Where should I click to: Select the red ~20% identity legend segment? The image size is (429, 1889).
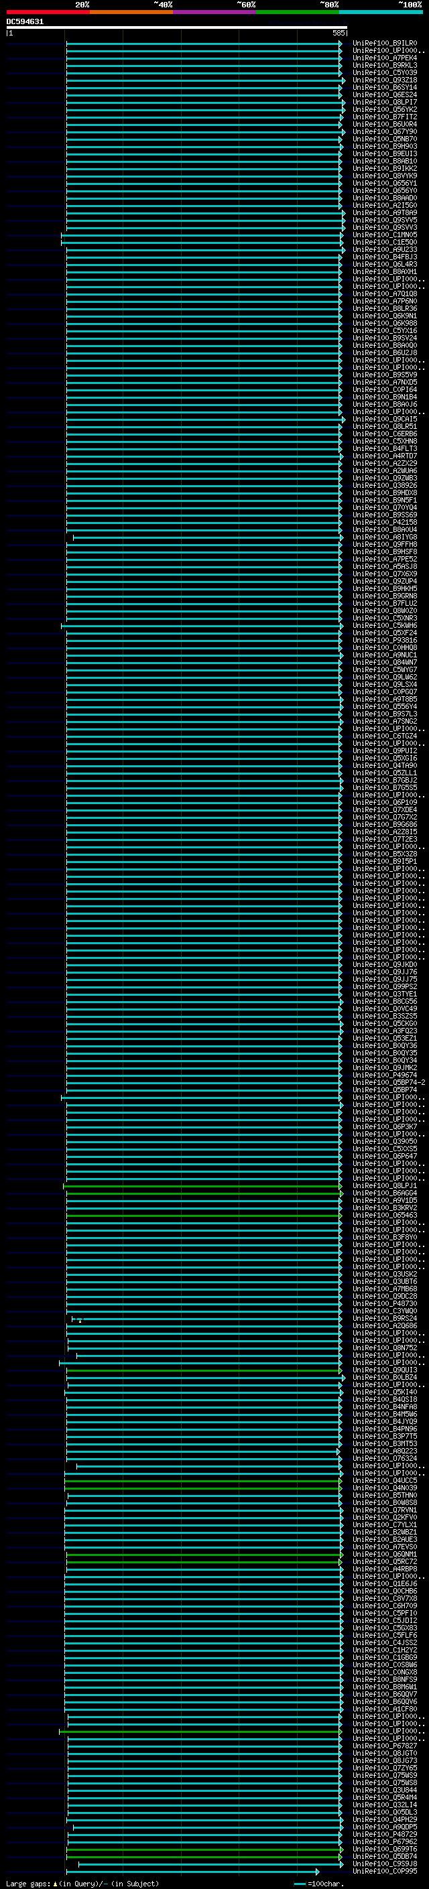[48, 12]
